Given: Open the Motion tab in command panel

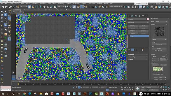Looking at the screenshot, I should coord(139,16).
